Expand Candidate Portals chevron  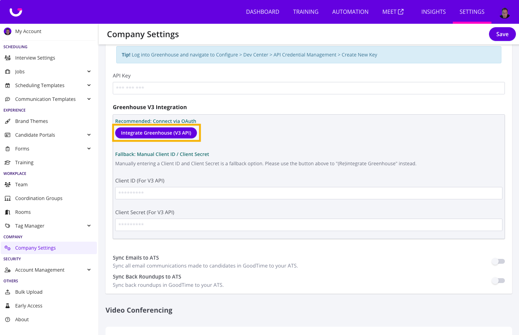89,135
